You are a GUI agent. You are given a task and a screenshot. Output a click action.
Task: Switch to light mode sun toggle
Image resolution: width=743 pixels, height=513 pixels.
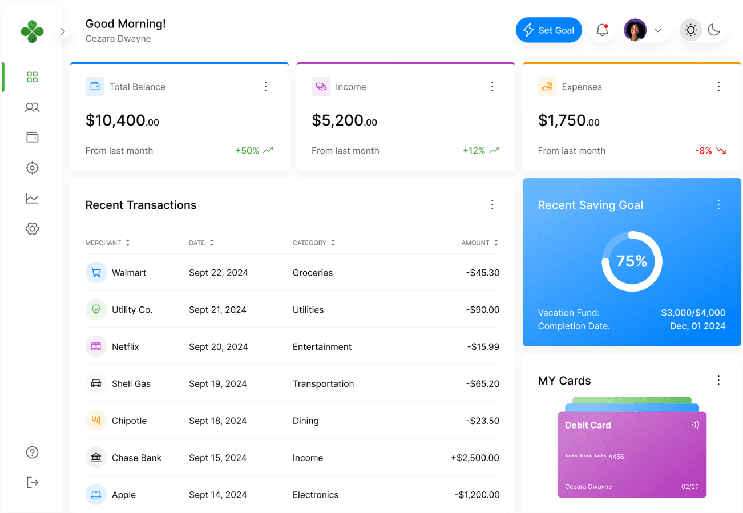coord(690,30)
